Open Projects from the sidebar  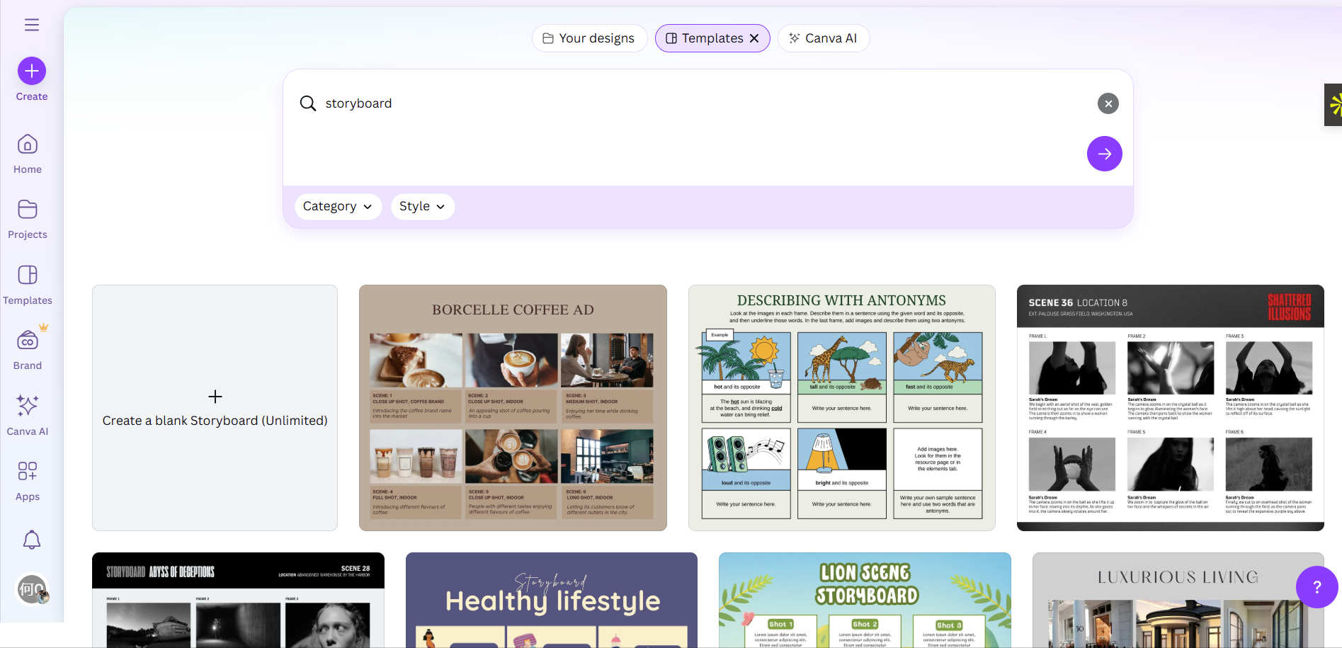click(27, 217)
